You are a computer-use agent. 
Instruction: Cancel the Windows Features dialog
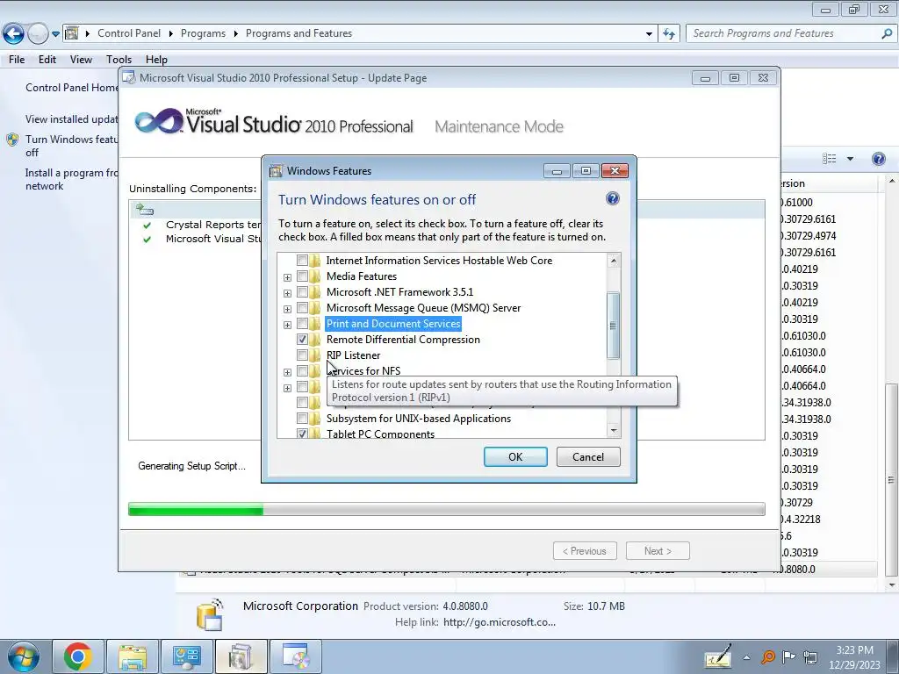pos(588,456)
